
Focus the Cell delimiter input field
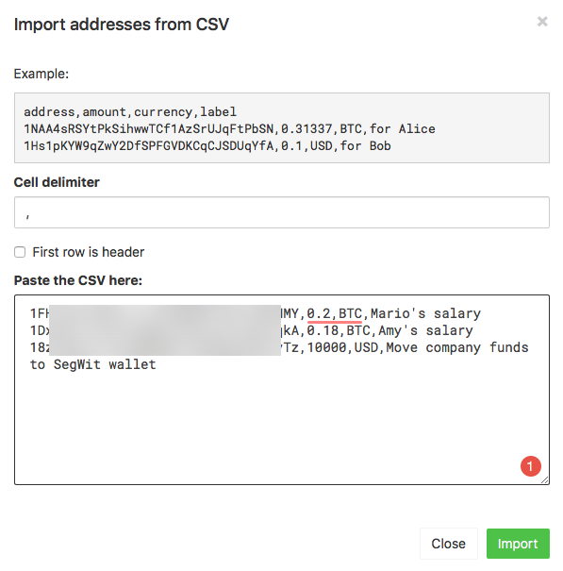(x=282, y=212)
